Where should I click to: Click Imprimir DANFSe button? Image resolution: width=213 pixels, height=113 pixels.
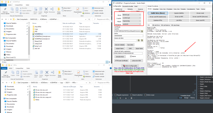[179, 13]
